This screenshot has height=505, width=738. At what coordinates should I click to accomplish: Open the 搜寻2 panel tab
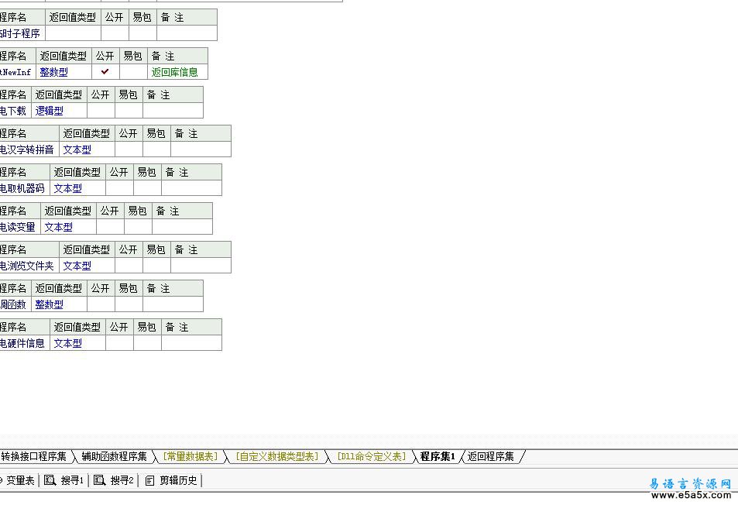[114, 480]
